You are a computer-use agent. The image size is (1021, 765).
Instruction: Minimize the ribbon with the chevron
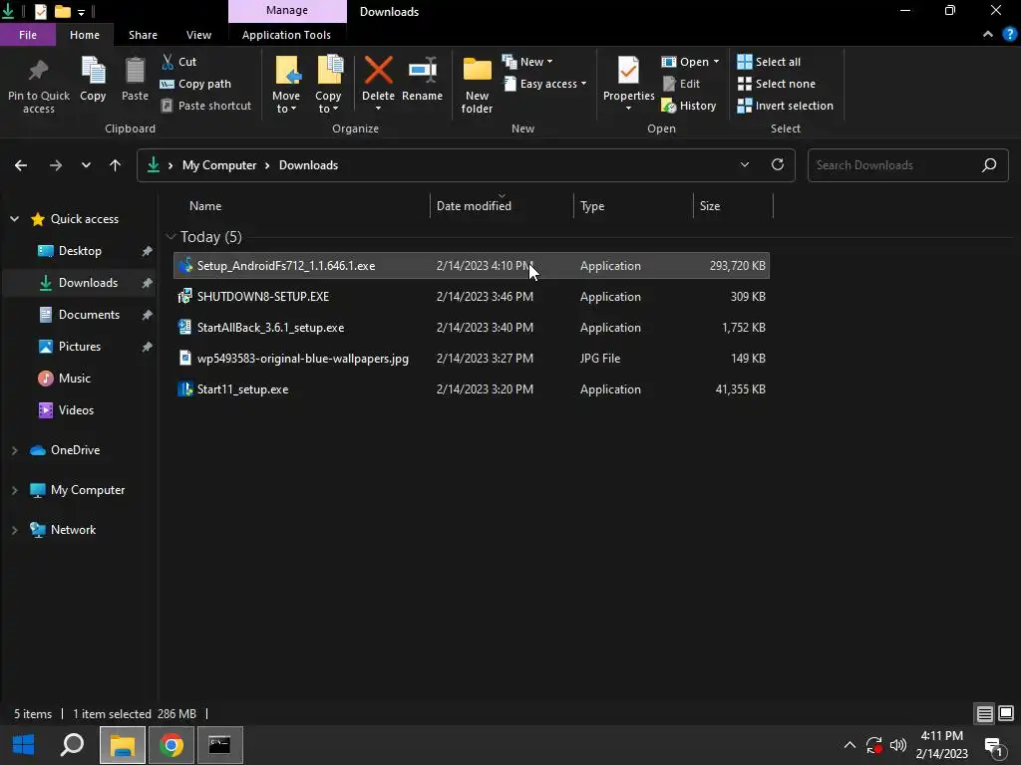click(x=988, y=35)
